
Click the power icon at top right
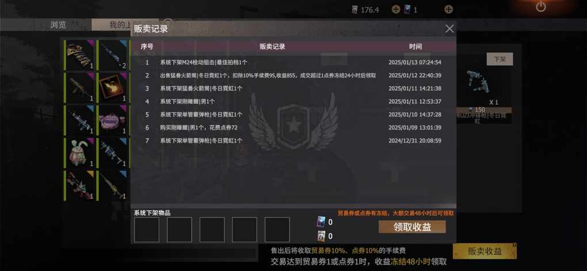(540, 6)
